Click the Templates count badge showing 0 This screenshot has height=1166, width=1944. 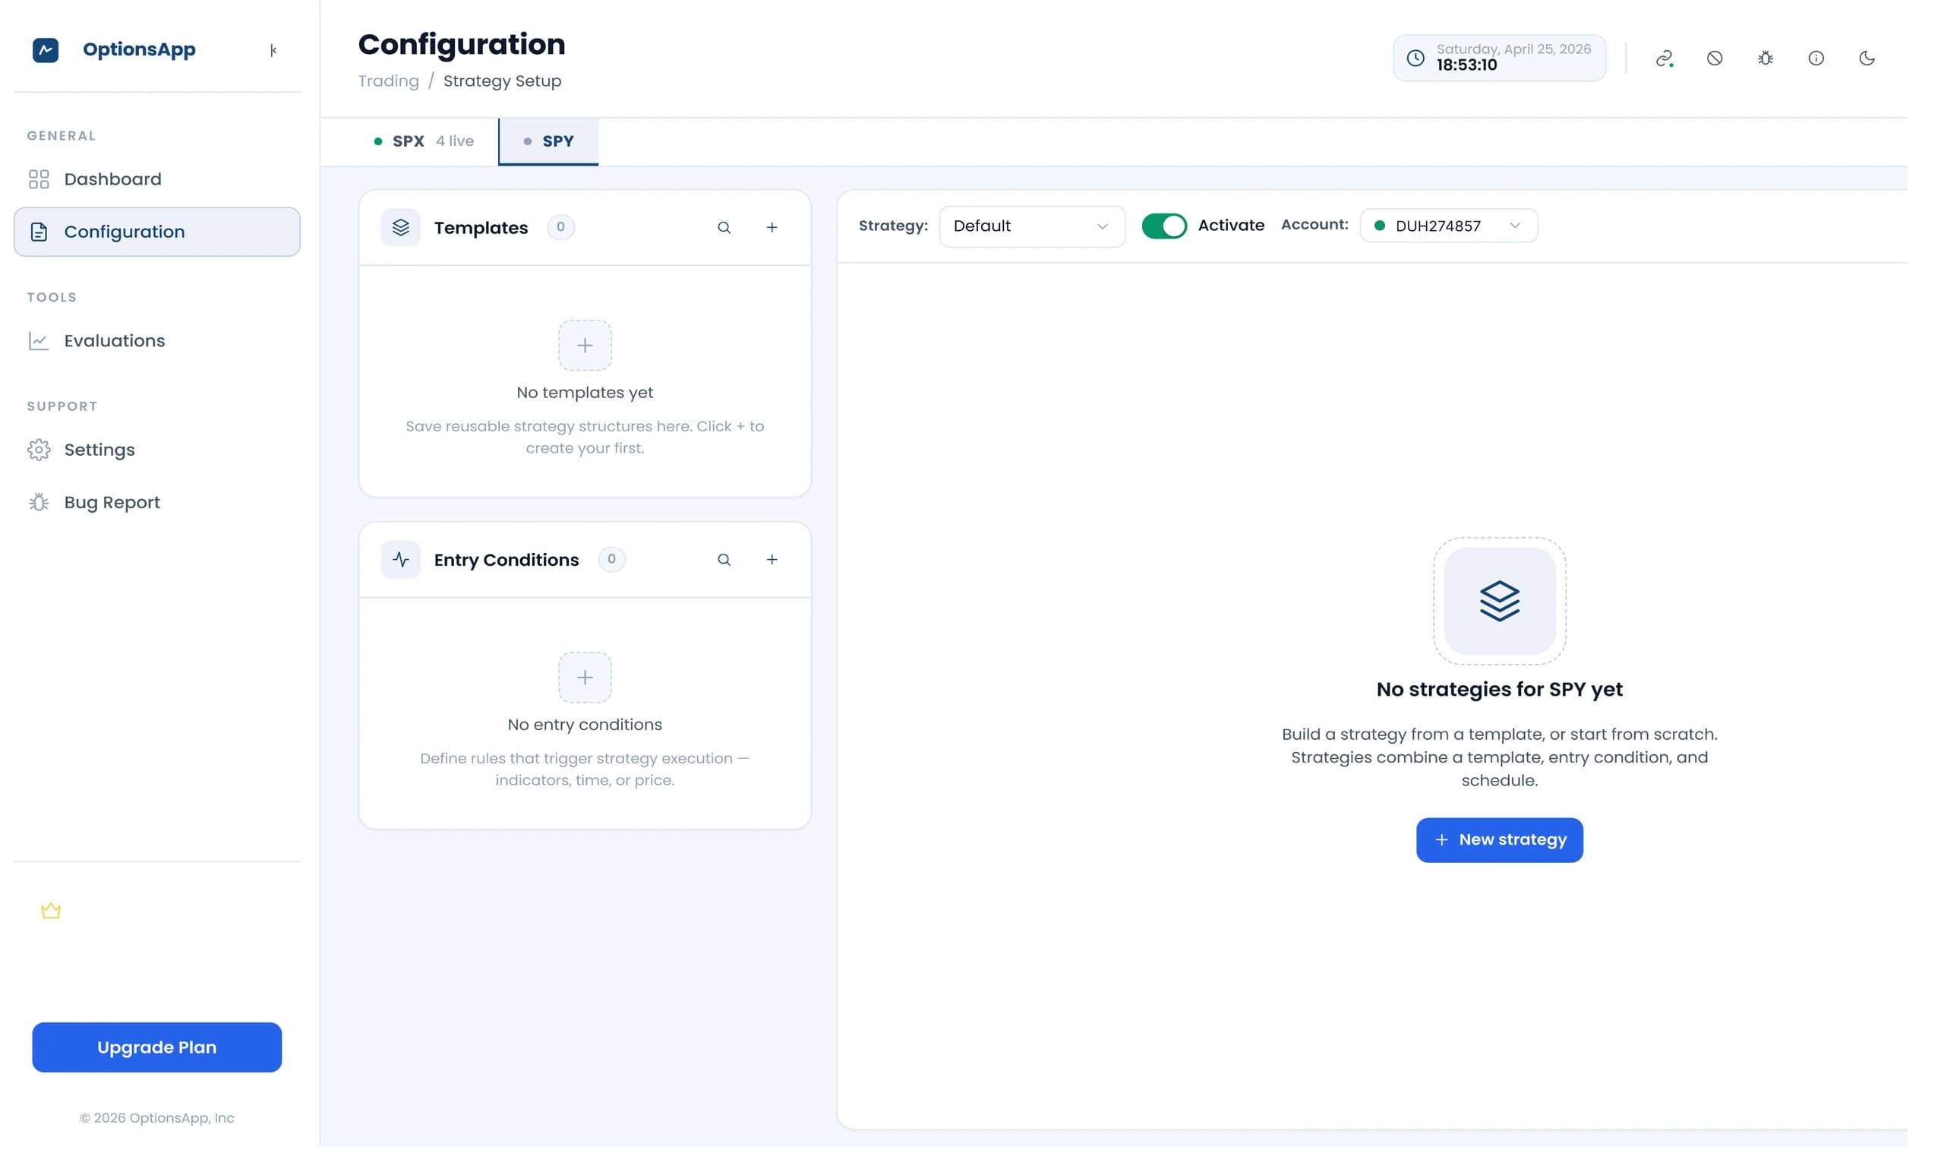tap(560, 227)
